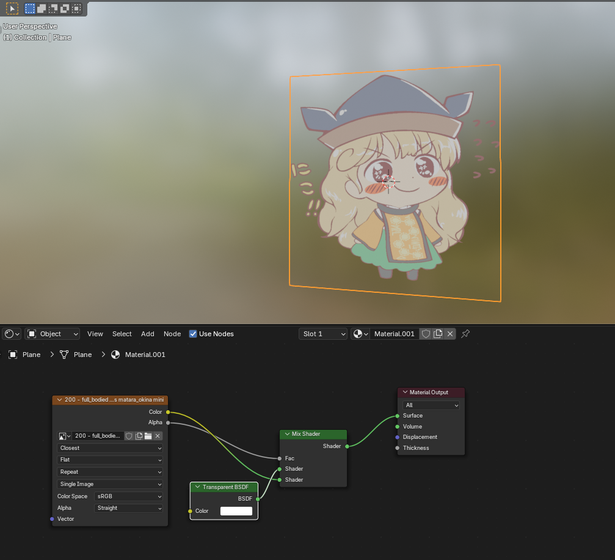
Task: Choose Set a New Selection mode
Action: tap(30, 8)
